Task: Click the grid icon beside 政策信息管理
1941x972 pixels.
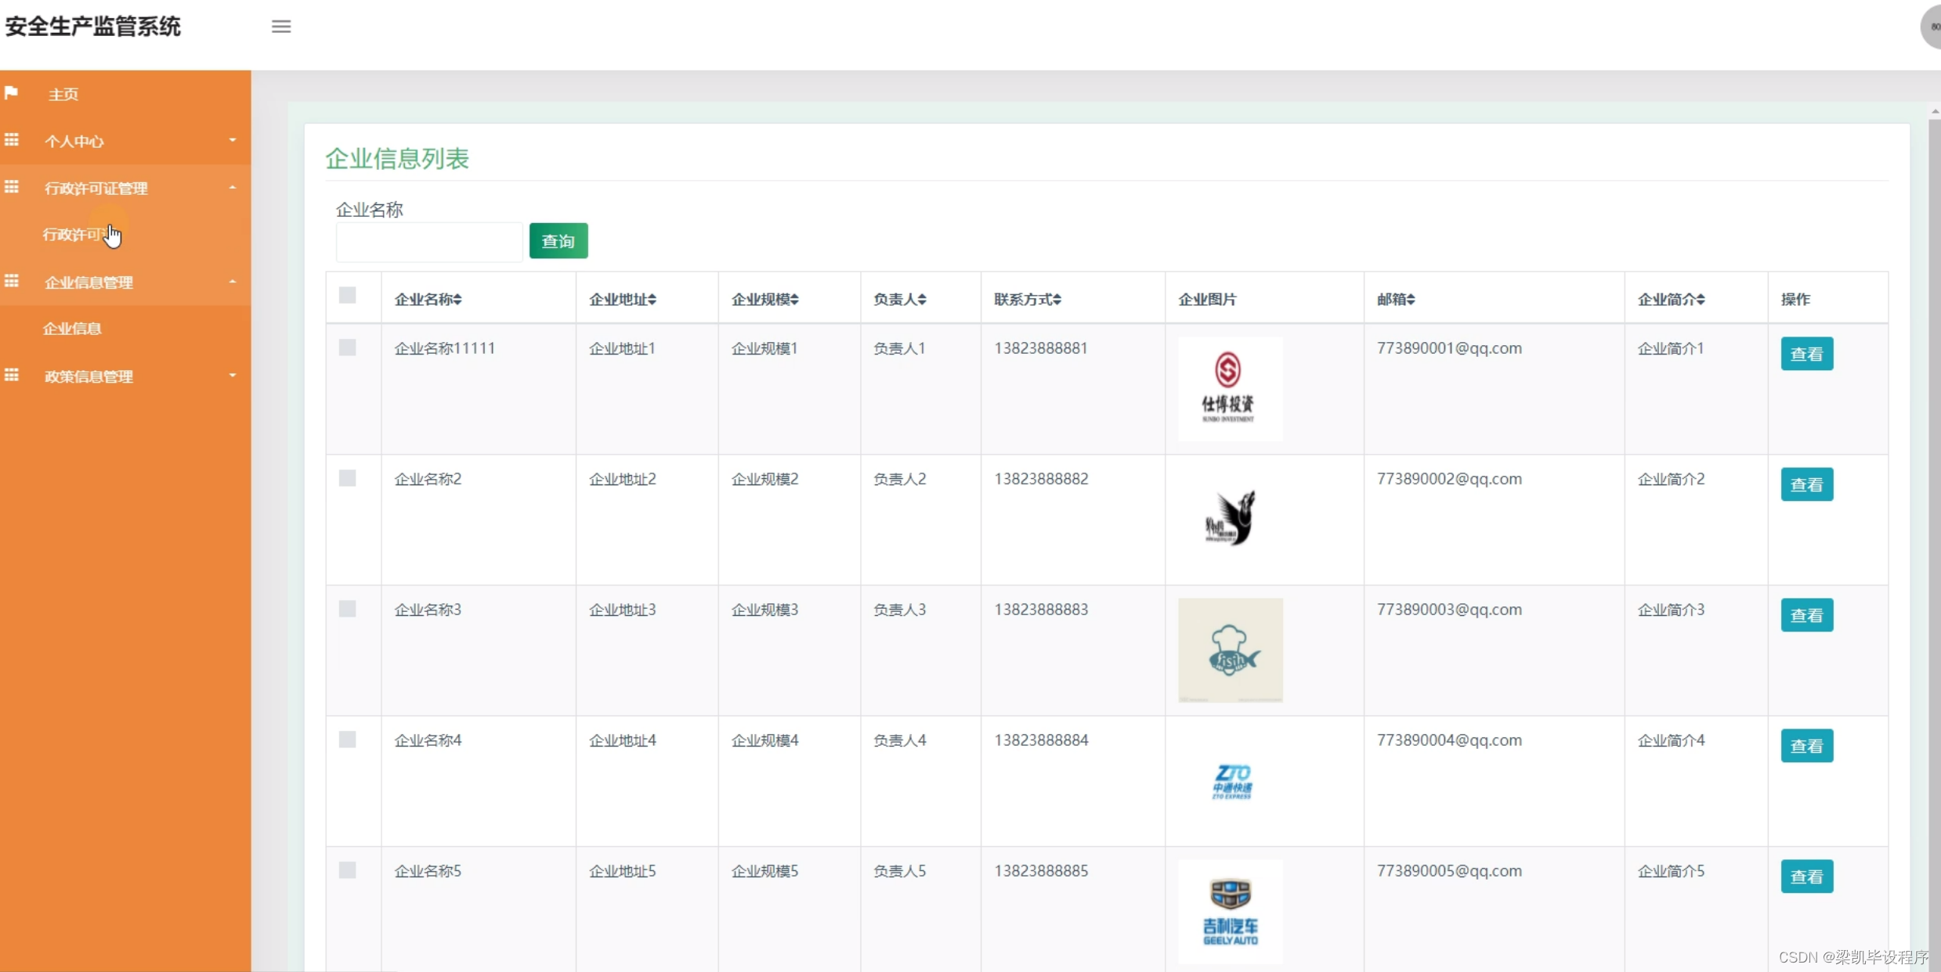Action: point(12,376)
